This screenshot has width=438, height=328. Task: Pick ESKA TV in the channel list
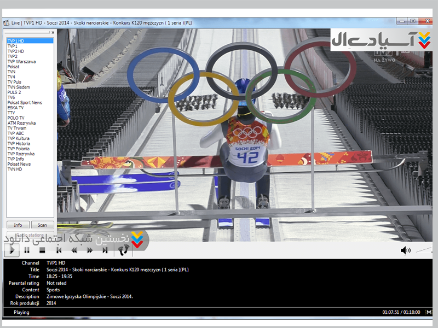[x=15, y=108]
